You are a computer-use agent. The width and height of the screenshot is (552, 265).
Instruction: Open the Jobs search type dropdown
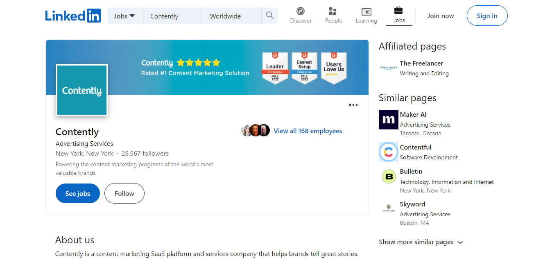pos(124,16)
